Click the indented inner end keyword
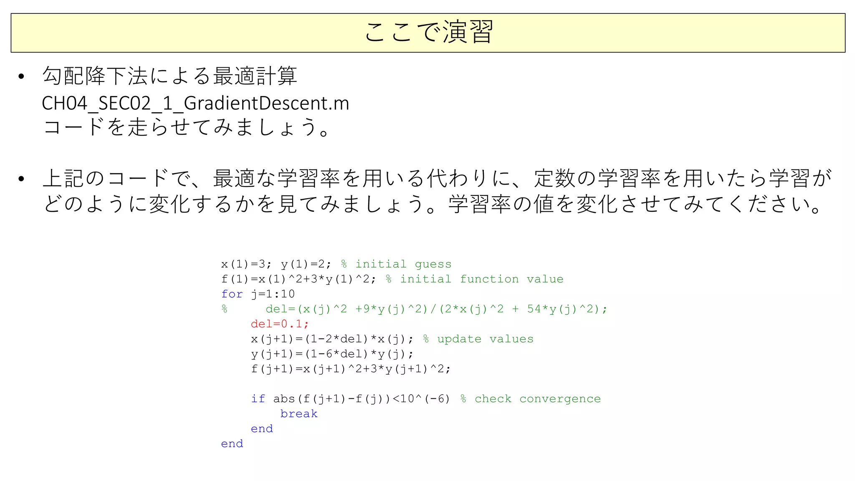This screenshot has width=855, height=481. click(x=262, y=429)
